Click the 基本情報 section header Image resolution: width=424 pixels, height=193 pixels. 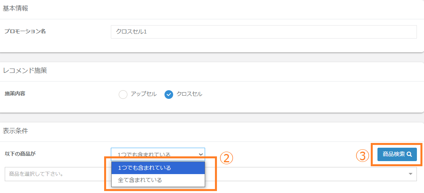pyautogui.click(x=15, y=9)
